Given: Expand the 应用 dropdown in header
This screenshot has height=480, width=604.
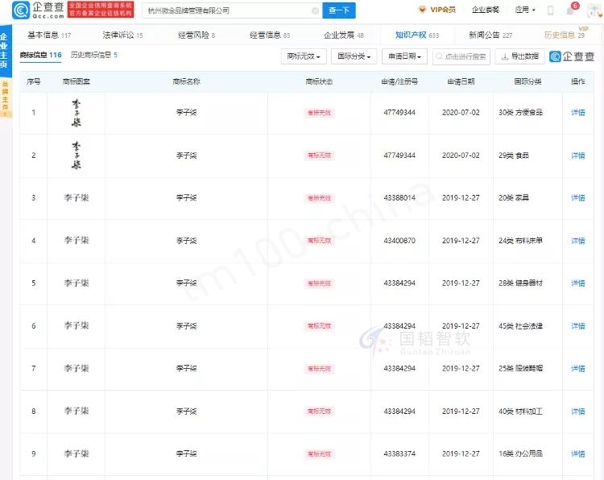Looking at the screenshot, I should (525, 10).
